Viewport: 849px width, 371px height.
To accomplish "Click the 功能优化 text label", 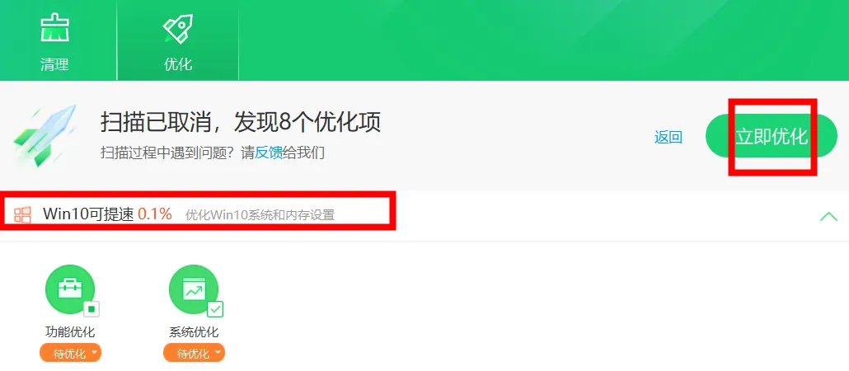I will point(70,331).
